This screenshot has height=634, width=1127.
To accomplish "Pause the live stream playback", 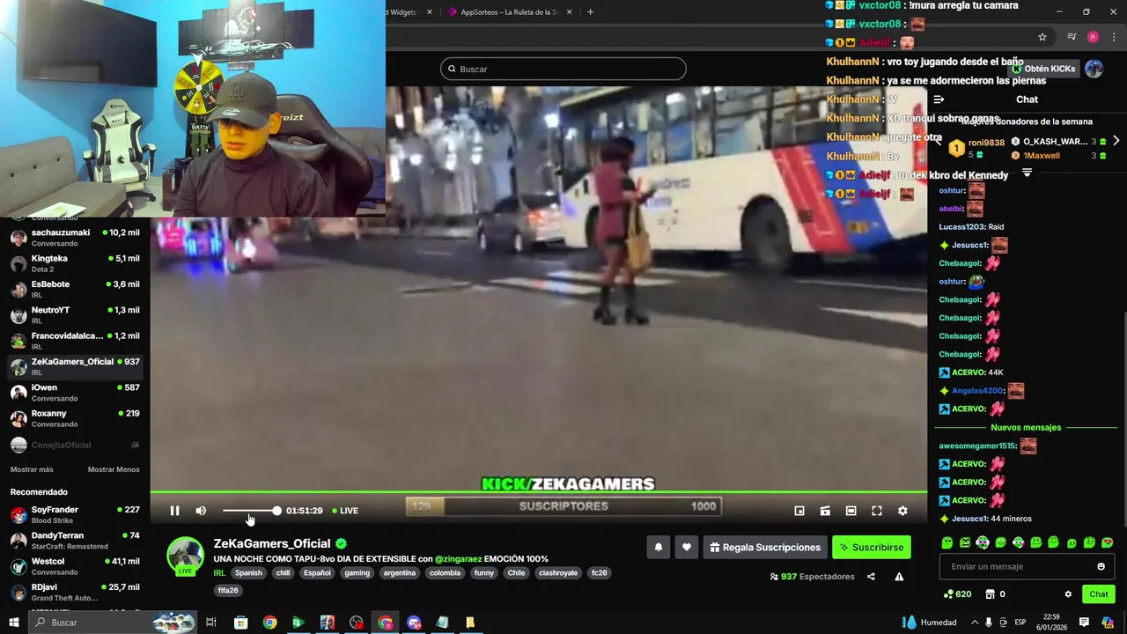I will pos(174,511).
